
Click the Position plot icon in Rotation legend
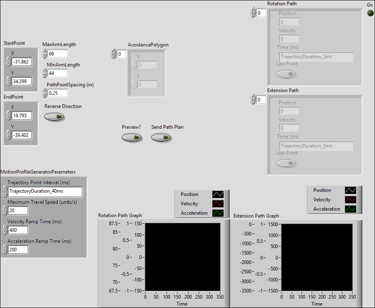(x=218, y=194)
